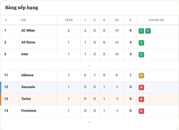
Task: Click Inter's green T form badge
Action: click(141, 55)
